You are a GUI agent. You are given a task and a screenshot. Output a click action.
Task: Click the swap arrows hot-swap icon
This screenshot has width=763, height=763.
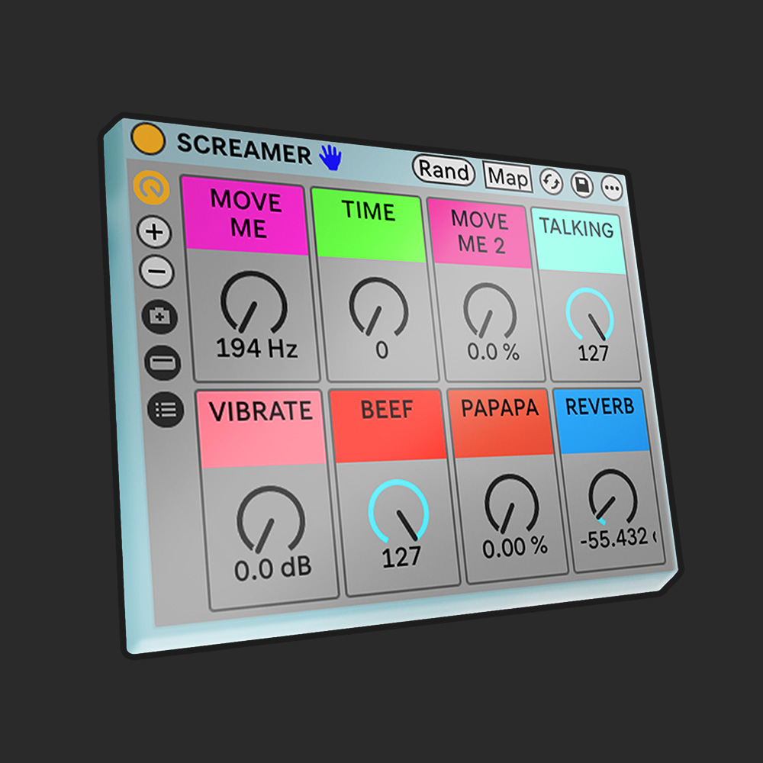point(551,182)
